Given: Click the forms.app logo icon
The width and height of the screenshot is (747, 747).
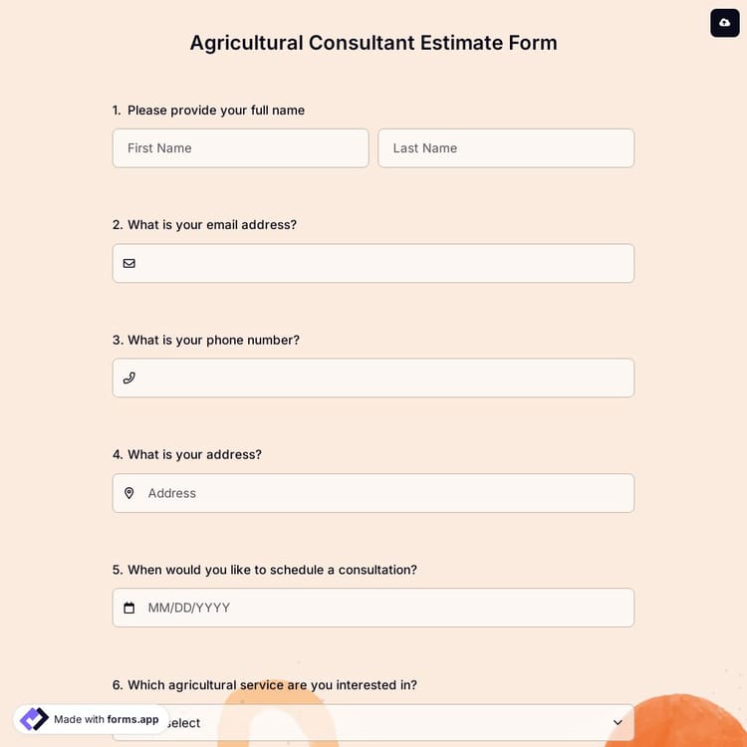Looking at the screenshot, I should [34, 719].
